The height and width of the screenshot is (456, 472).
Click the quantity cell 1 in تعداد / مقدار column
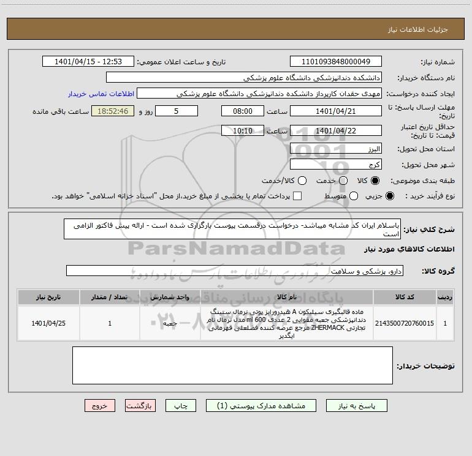[x=110, y=323]
